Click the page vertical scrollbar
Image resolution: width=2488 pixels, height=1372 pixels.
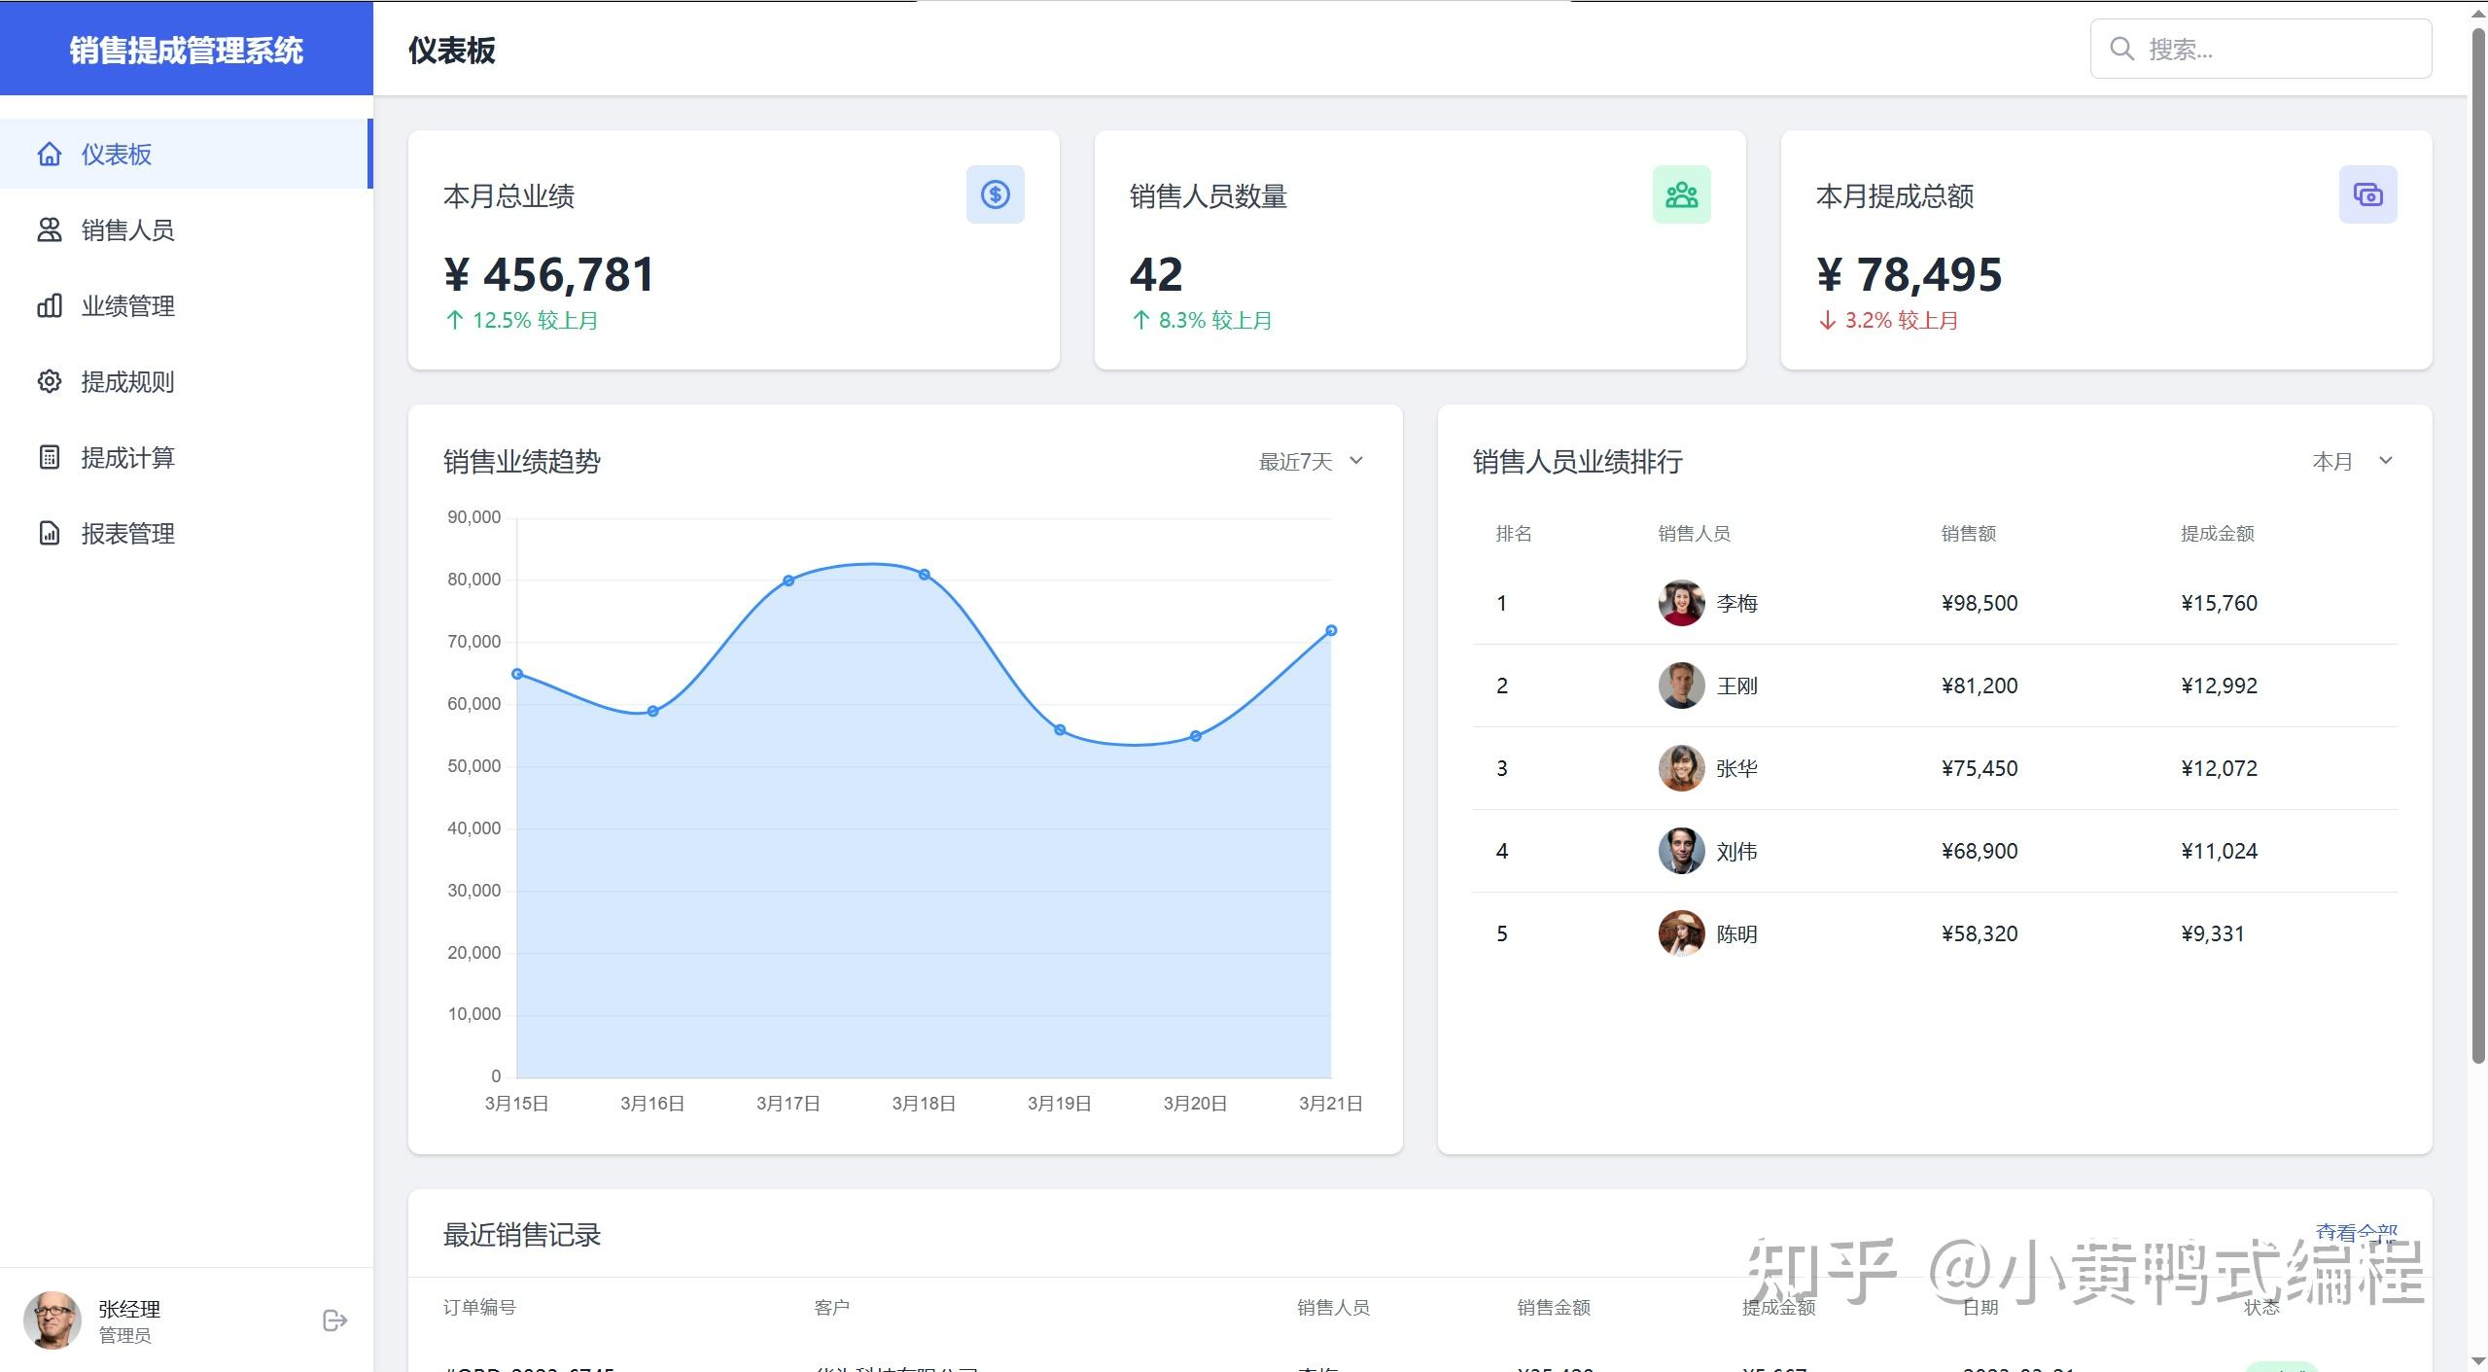2477,545
